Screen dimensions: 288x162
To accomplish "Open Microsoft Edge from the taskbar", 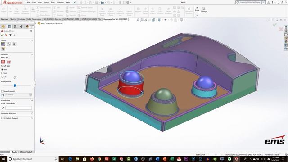I will pos(70,159).
